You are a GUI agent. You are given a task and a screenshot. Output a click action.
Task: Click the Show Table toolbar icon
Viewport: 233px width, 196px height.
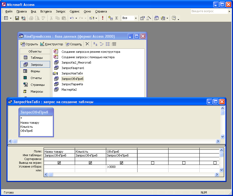coord(111,18)
